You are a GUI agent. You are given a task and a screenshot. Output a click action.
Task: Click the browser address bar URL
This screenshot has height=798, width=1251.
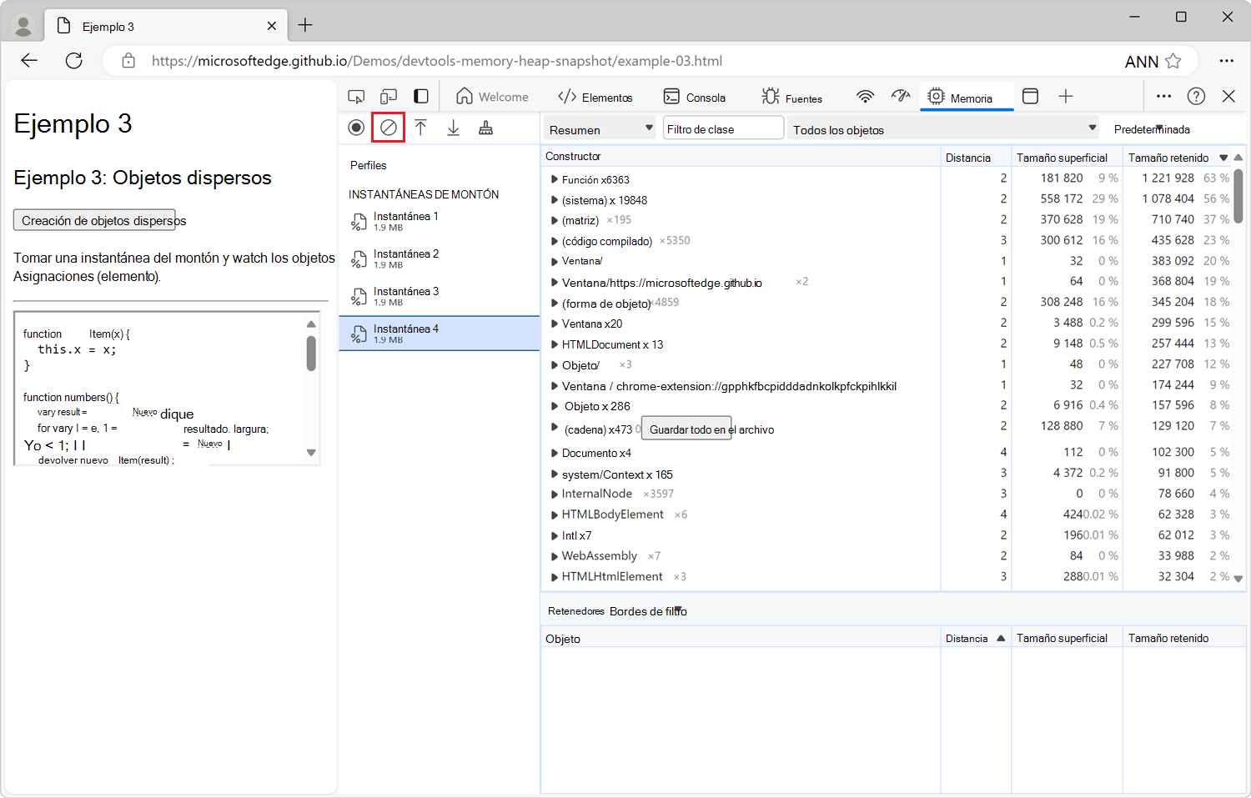[437, 61]
